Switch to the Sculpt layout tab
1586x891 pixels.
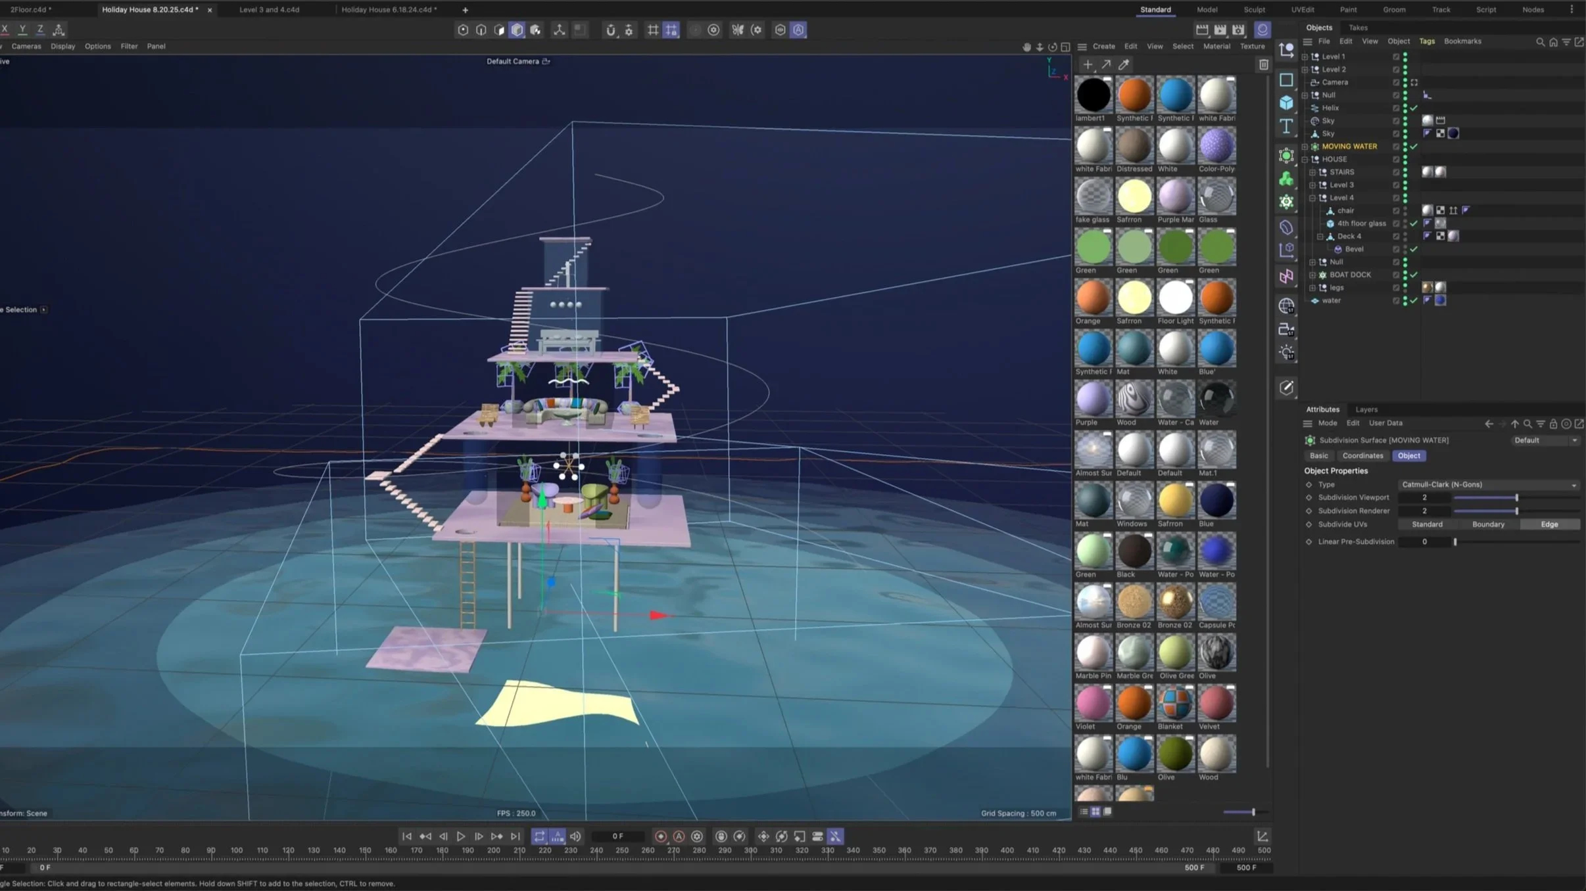click(x=1254, y=10)
